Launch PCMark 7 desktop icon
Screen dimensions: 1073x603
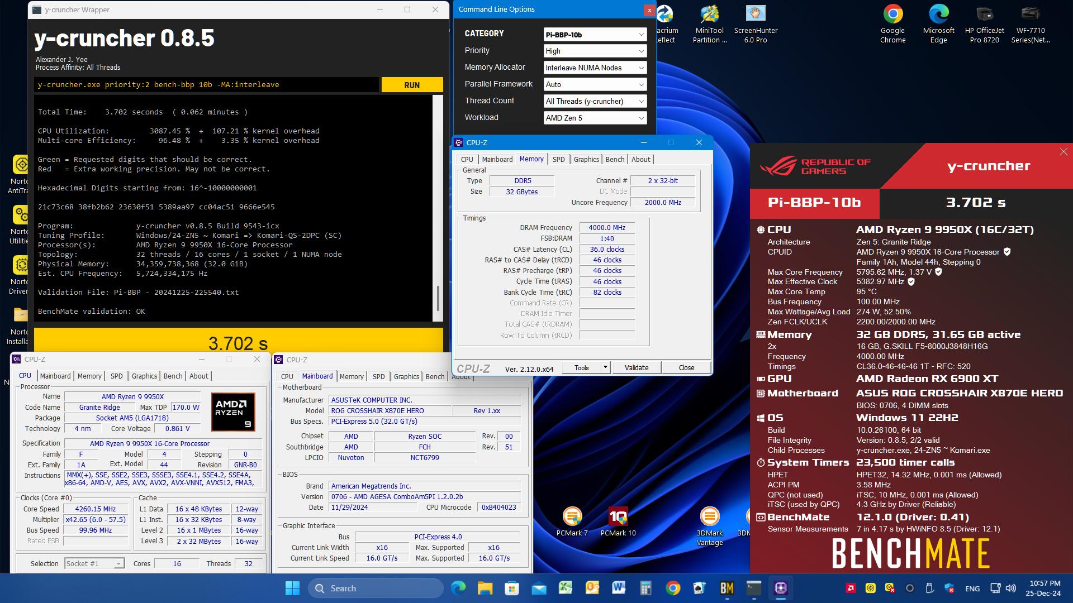coord(572,521)
